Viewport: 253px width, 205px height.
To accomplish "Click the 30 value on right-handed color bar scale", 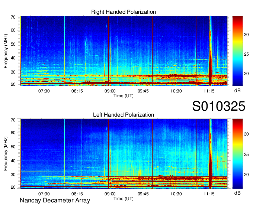I will (x=246, y=35).
